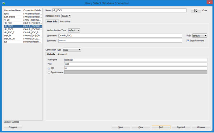Expand the Authentication Type dropdown

pyautogui.click(x=74, y=30)
